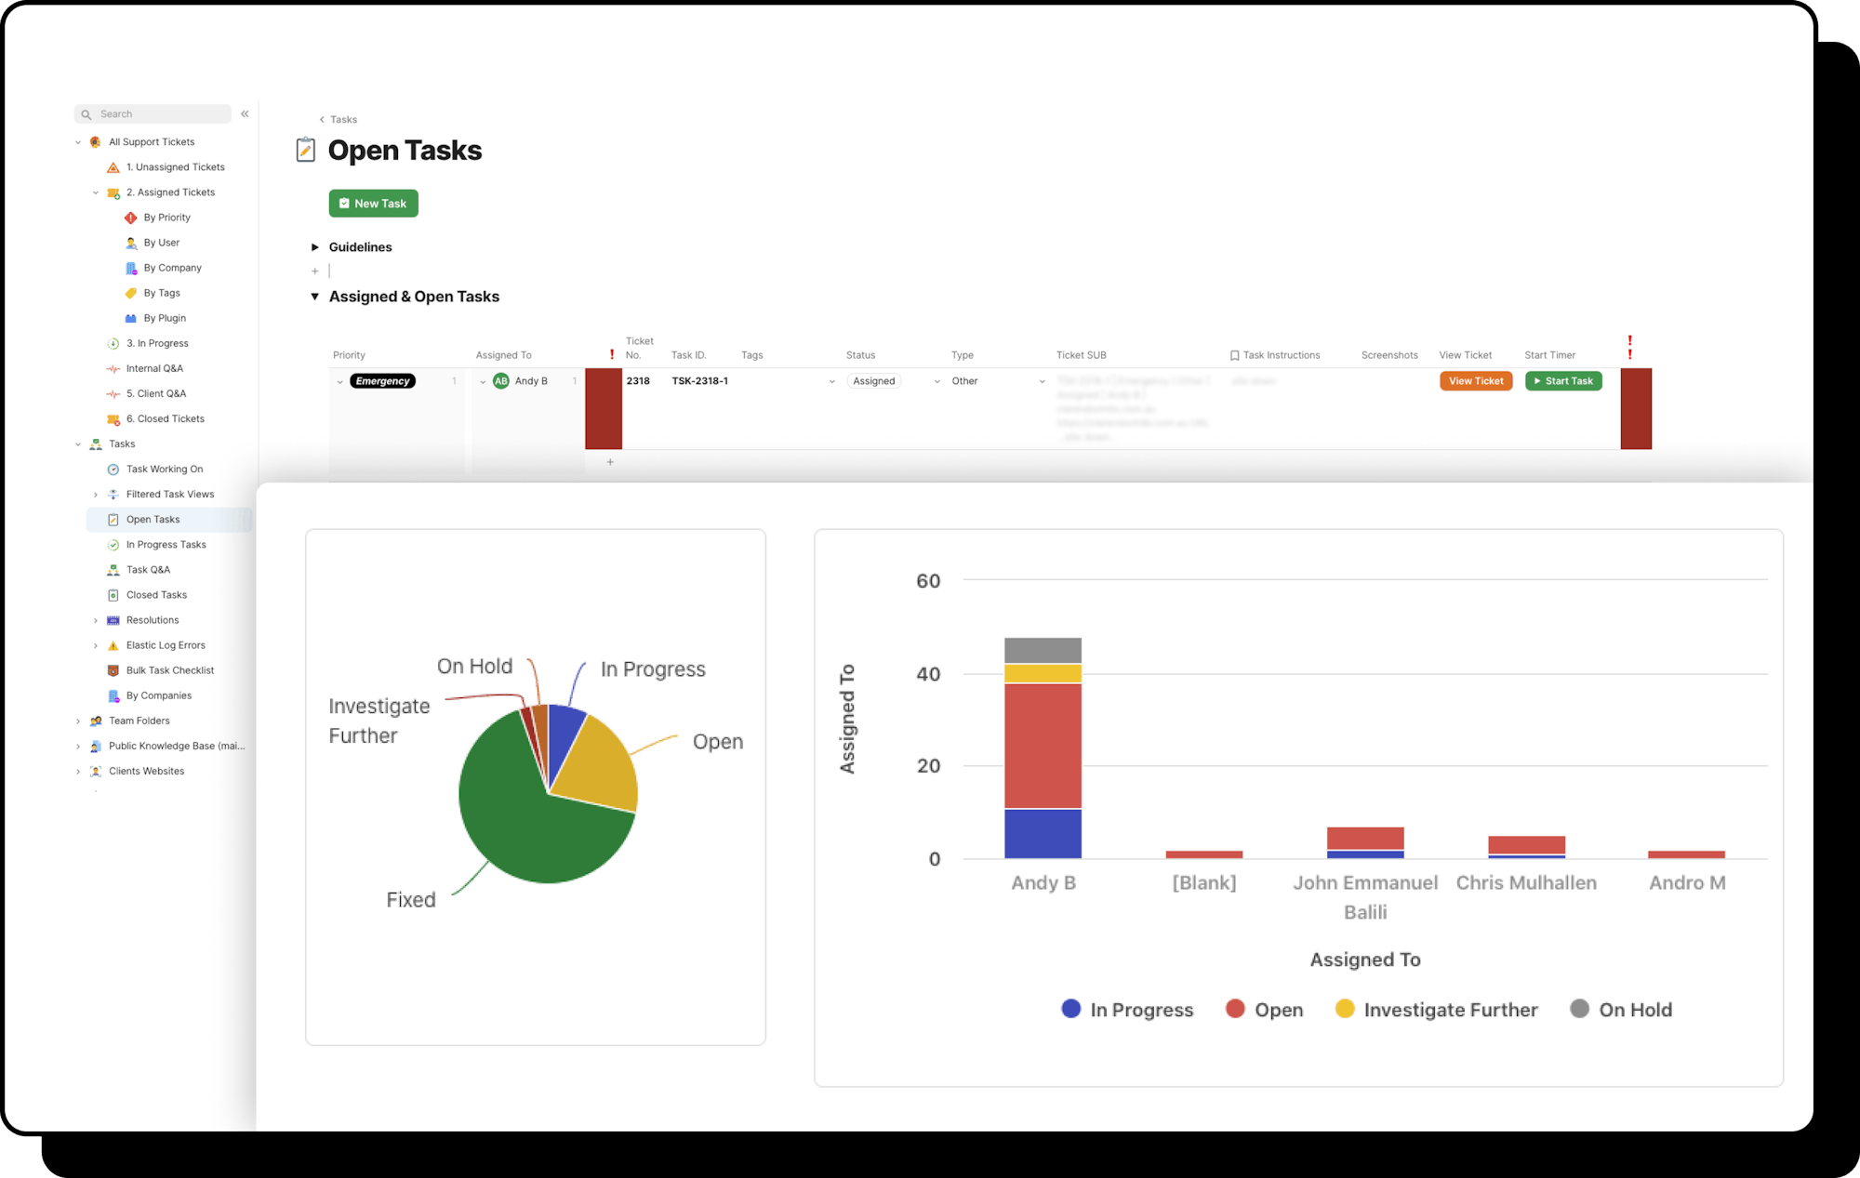Toggle Investigate Further legend series

point(1436,1010)
